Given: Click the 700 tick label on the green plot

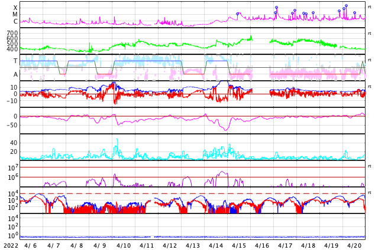Looking at the screenshot, I should click(12, 33).
